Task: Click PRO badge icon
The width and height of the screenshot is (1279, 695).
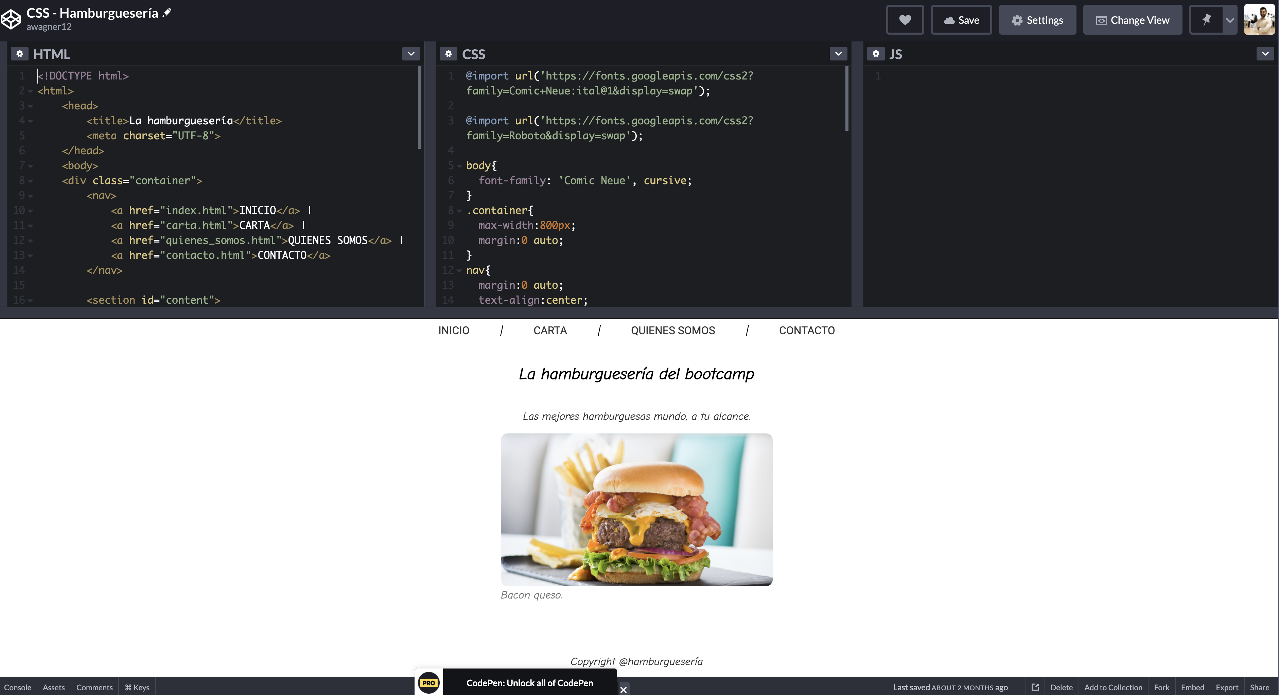Action: 428,682
